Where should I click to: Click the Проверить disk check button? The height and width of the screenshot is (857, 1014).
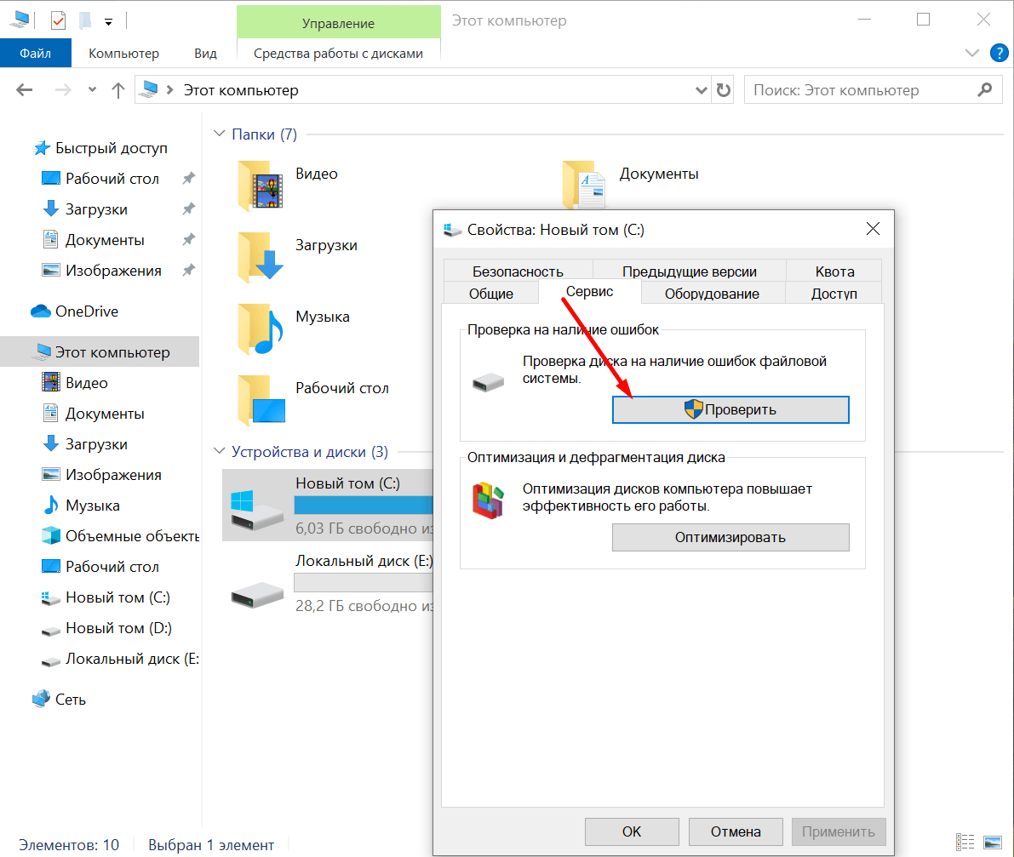tap(730, 409)
